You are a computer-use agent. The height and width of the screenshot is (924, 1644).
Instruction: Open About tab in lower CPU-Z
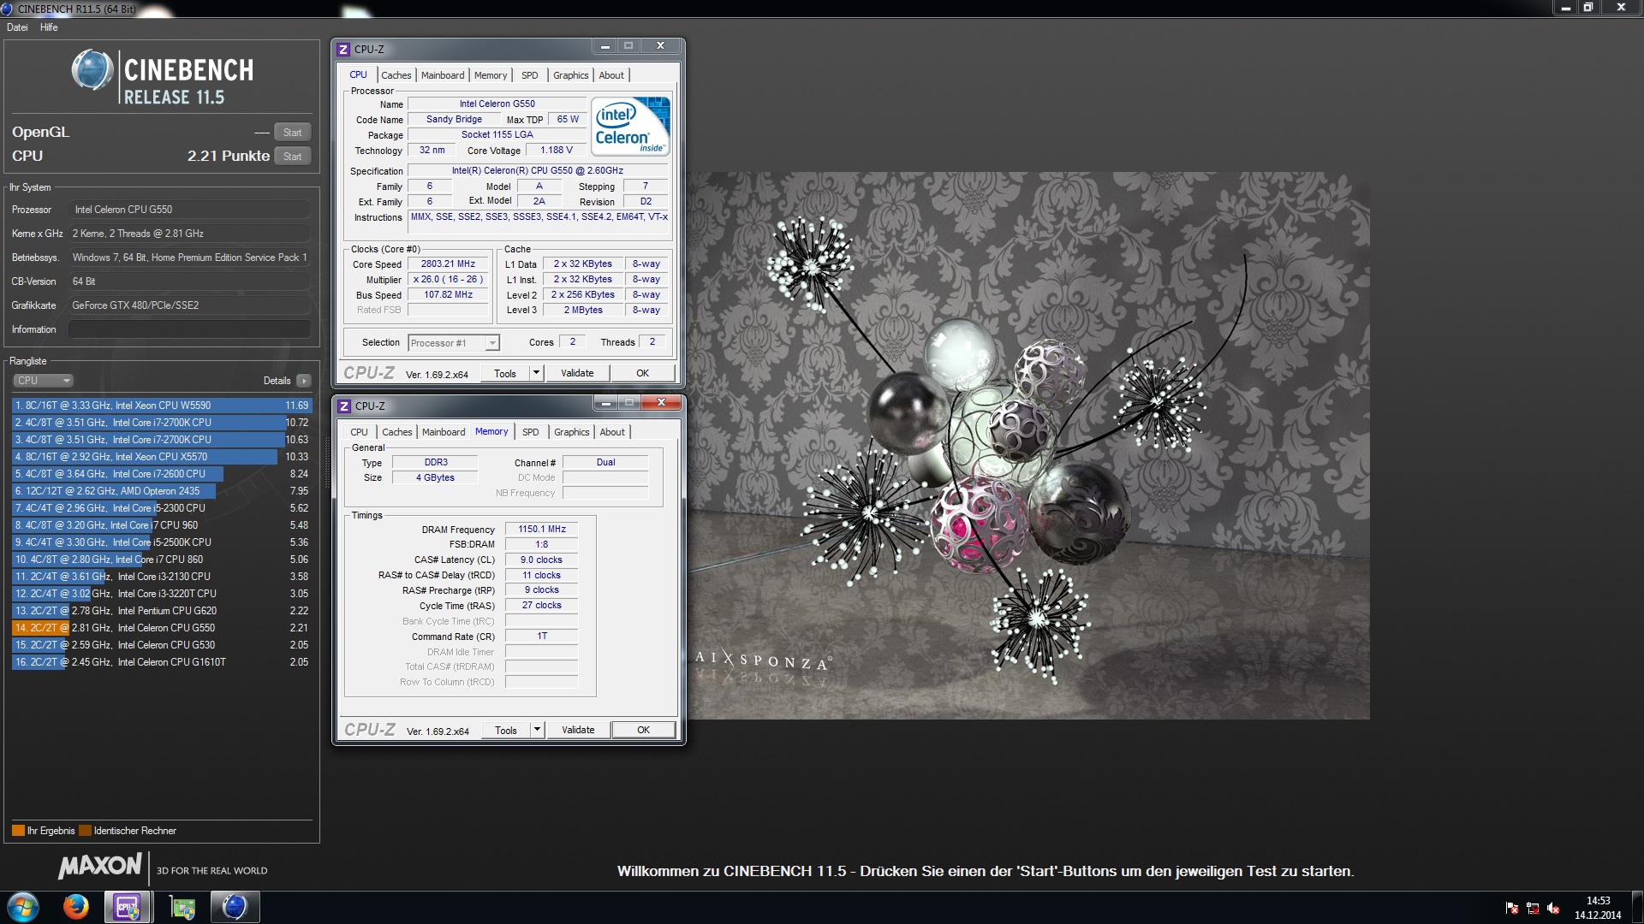612,432
